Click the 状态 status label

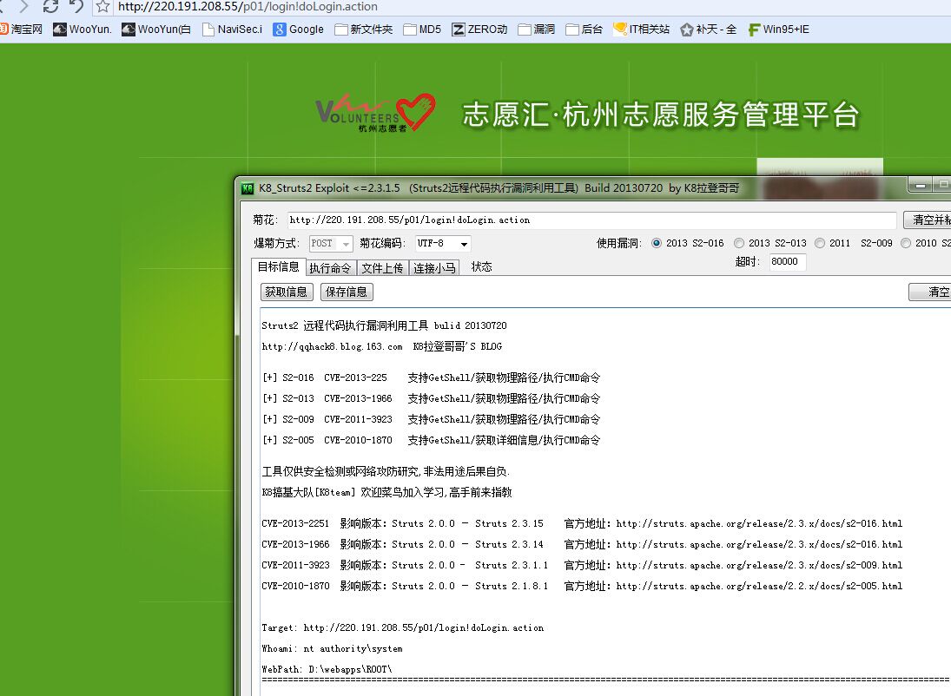coord(481,266)
